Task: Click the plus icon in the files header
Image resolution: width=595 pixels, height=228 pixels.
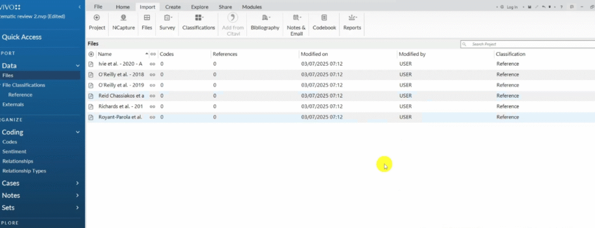Action: (91, 54)
